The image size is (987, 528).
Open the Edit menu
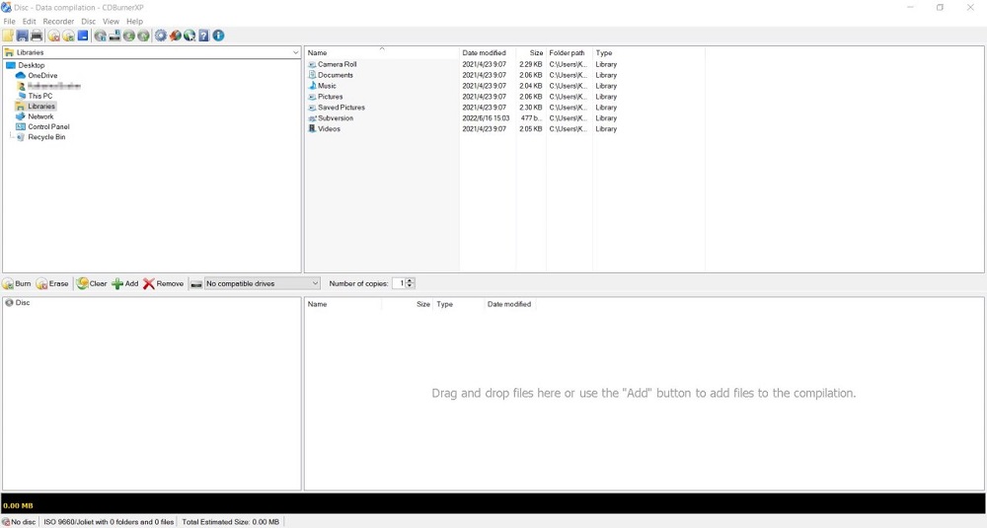click(x=30, y=22)
